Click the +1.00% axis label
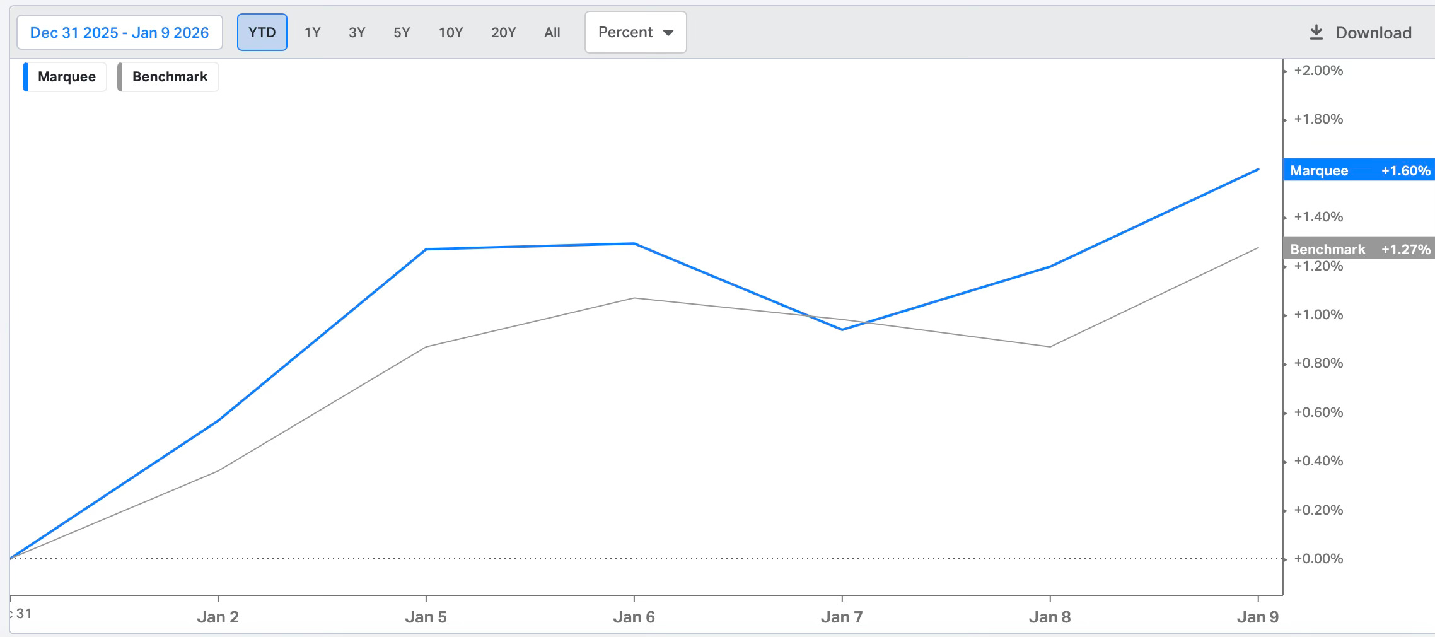The width and height of the screenshot is (1435, 637). pos(1318,315)
